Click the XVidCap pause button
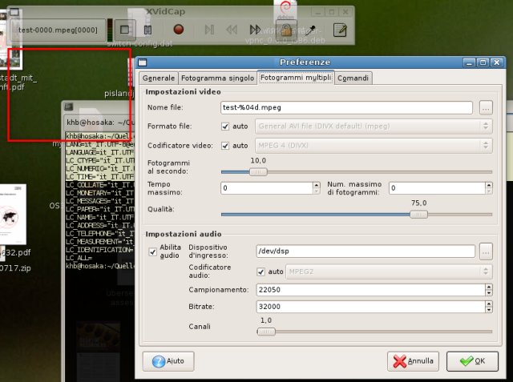Viewport: 513px width, 382px height. point(147,30)
